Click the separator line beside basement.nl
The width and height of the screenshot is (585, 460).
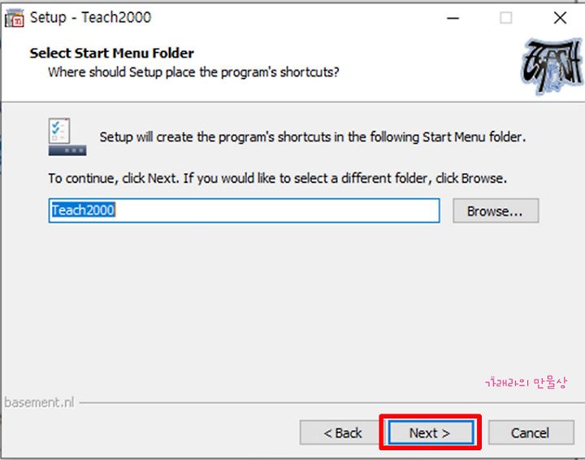(x=331, y=403)
